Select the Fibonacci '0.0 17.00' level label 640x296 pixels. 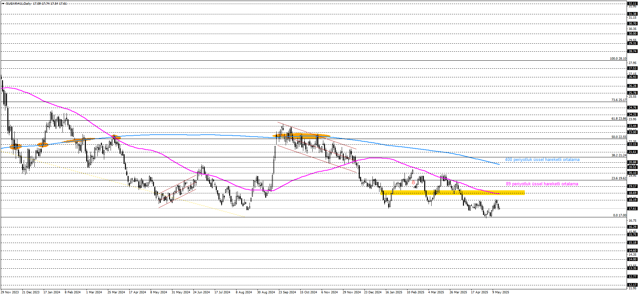point(620,215)
